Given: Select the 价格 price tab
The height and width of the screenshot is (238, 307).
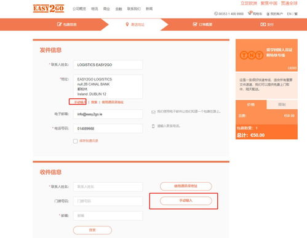Looking at the screenshot, I should [x=251, y=104].
